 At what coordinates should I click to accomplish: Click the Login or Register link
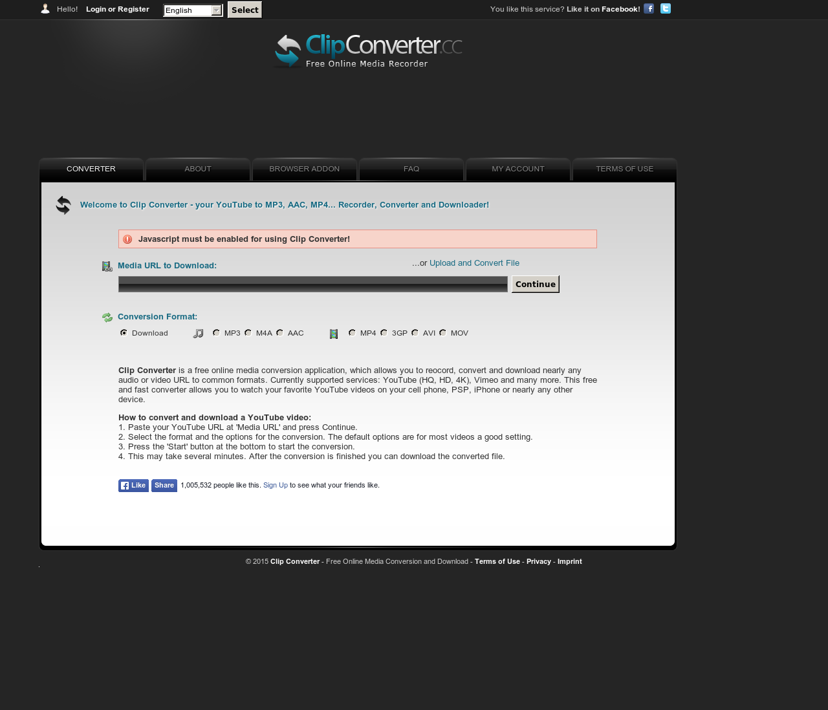118,9
